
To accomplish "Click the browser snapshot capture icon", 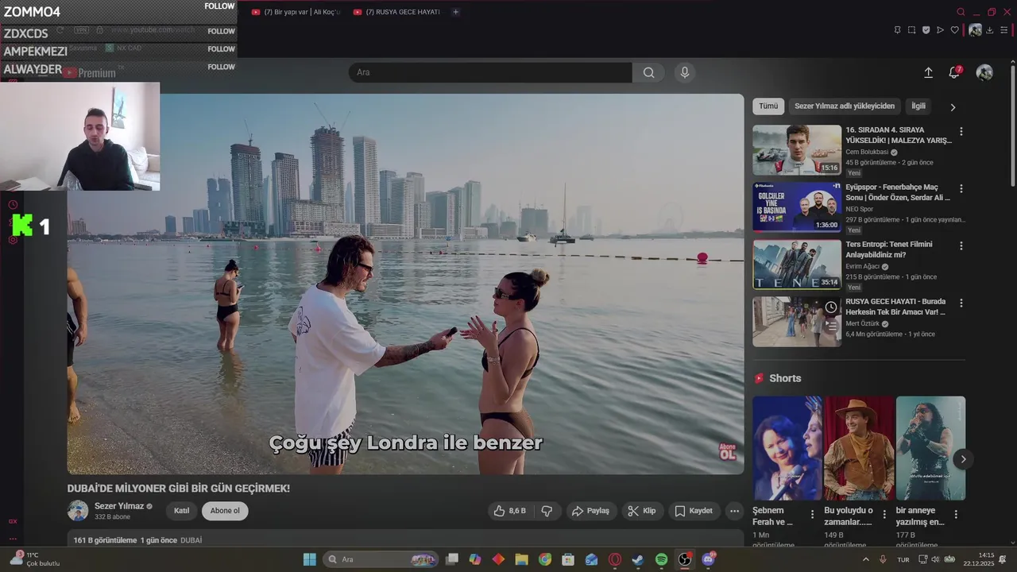I will pos(911,30).
